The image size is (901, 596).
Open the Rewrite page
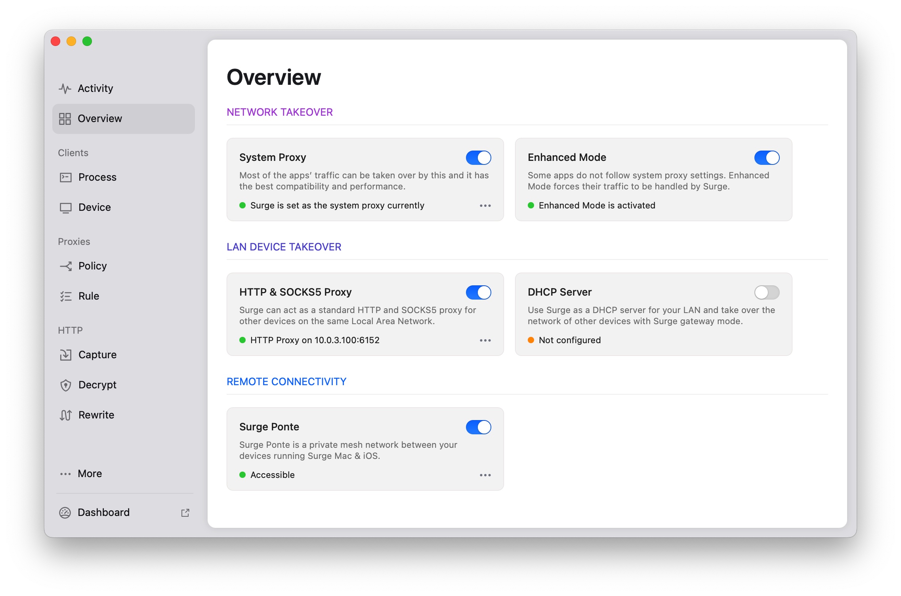tap(96, 415)
